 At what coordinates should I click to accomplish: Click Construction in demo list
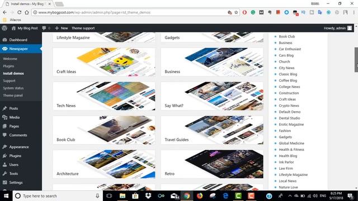pyautogui.click(x=289, y=93)
